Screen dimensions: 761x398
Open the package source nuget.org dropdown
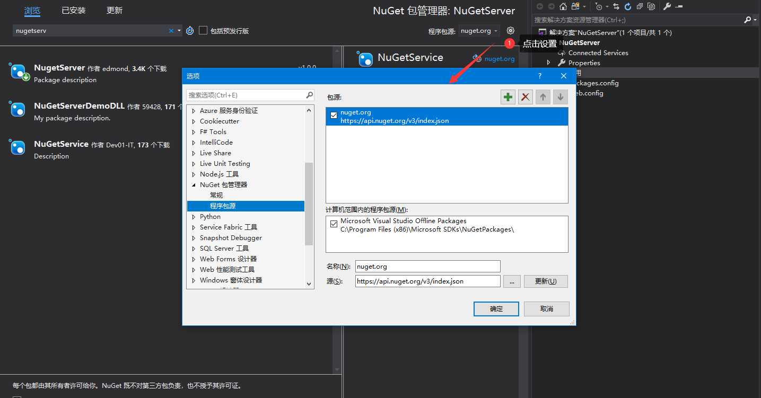pos(479,31)
